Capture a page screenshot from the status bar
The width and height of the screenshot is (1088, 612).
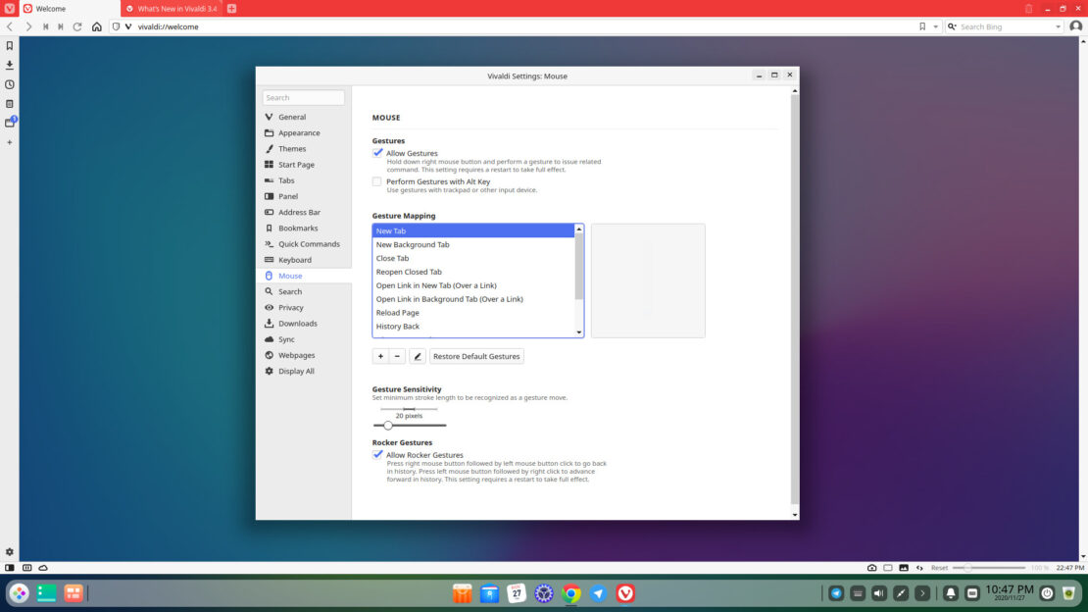871,567
